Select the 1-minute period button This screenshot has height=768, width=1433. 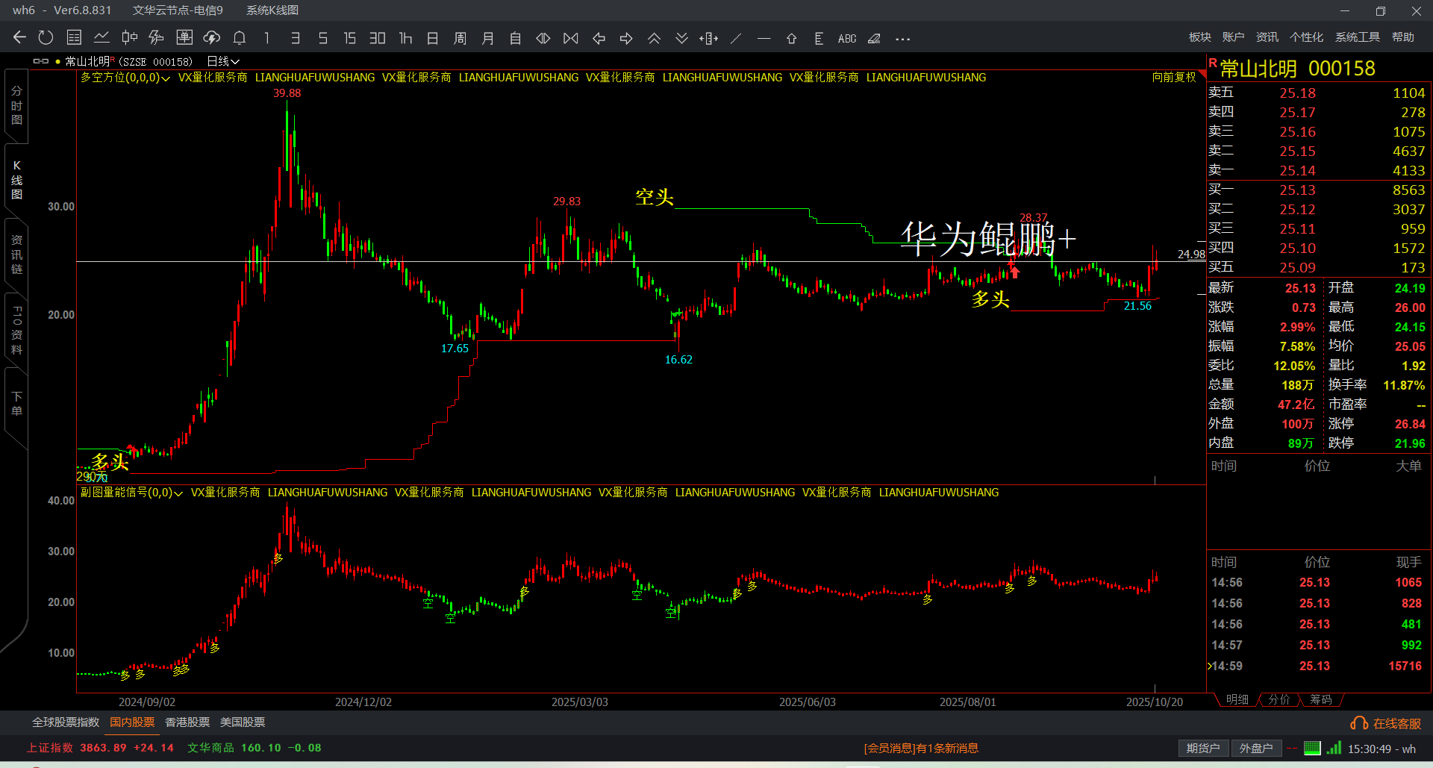point(266,38)
